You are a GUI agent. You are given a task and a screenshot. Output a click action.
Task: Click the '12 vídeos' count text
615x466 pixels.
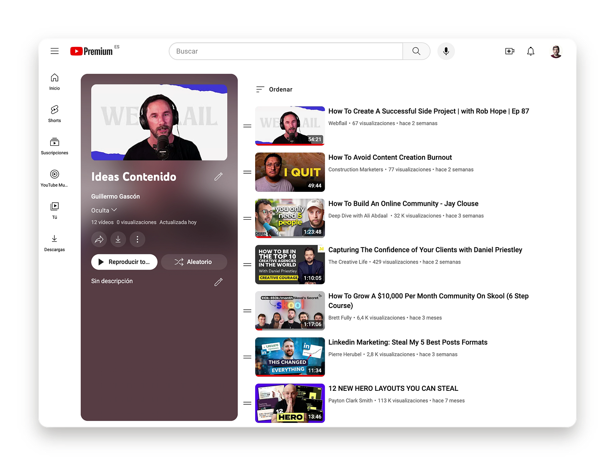[102, 223]
